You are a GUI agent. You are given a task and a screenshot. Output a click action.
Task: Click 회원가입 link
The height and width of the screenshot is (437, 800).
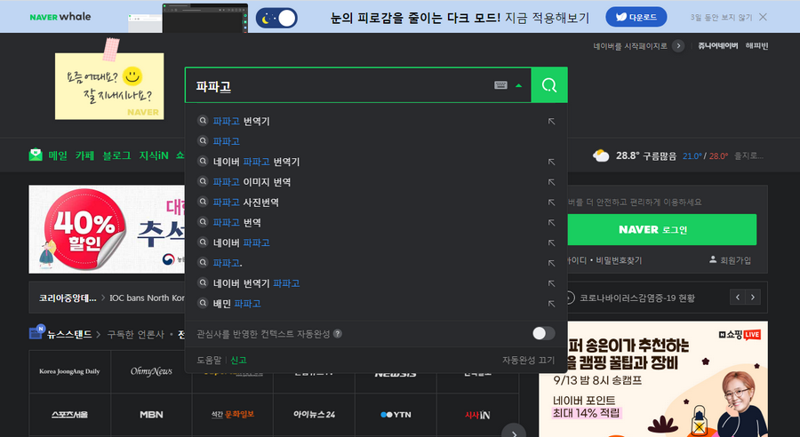(x=730, y=260)
